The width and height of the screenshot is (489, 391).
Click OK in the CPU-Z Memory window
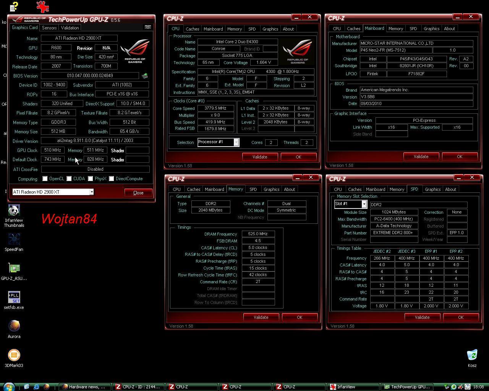[300, 317]
